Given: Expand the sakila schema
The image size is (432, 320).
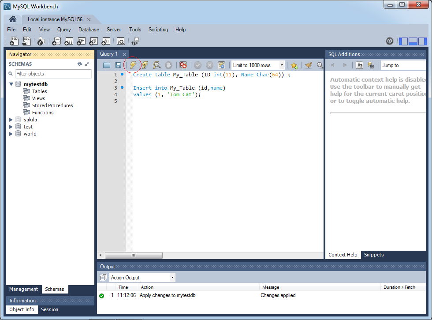Looking at the screenshot, I should [x=11, y=120].
